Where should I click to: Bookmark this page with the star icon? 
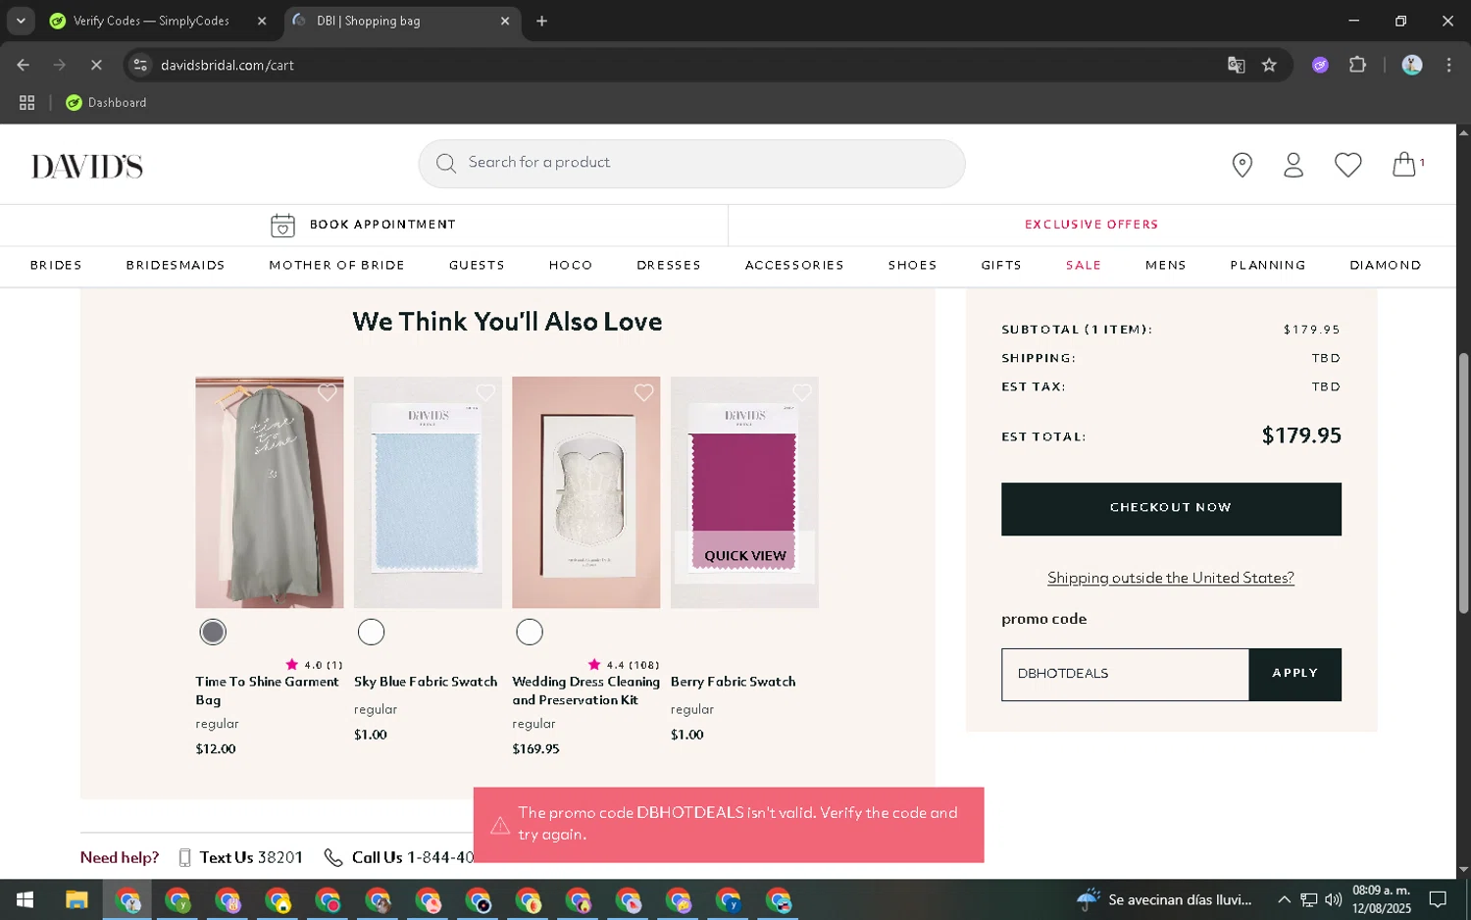coord(1269,65)
